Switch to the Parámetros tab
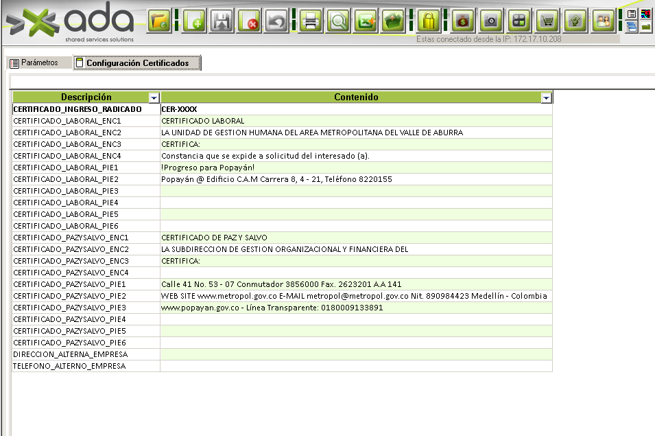Image resolution: width=655 pixels, height=436 pixels. click(x=38, y=63)
